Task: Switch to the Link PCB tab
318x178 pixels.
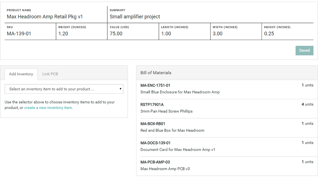Action: pos(50,74)
